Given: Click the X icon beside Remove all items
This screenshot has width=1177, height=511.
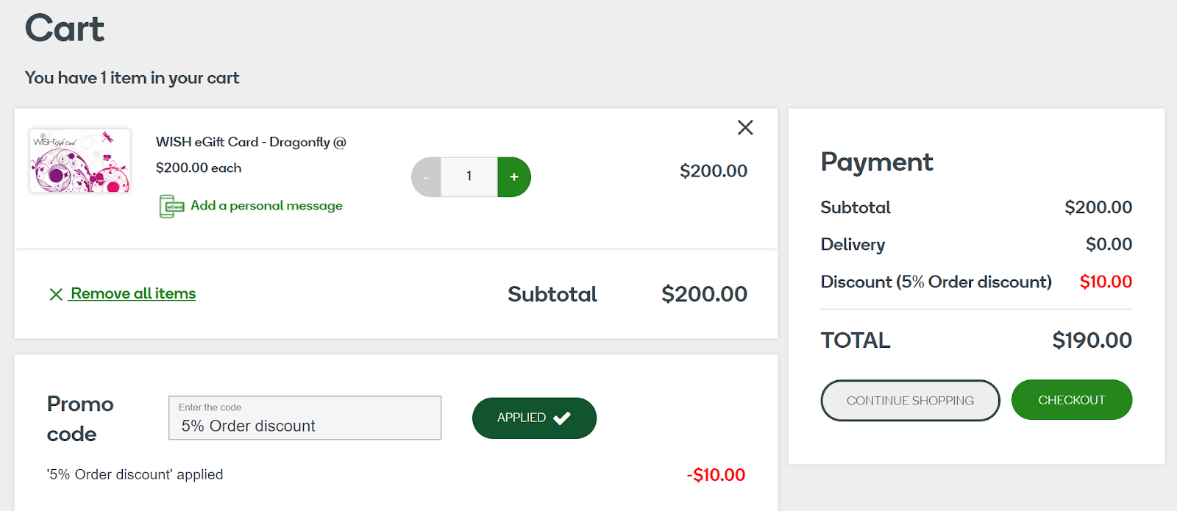Looking at the screenshot, I should [55, 293].
